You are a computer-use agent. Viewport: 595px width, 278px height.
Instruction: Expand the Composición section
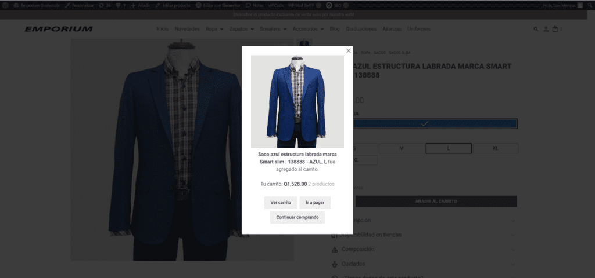[424, 249]
